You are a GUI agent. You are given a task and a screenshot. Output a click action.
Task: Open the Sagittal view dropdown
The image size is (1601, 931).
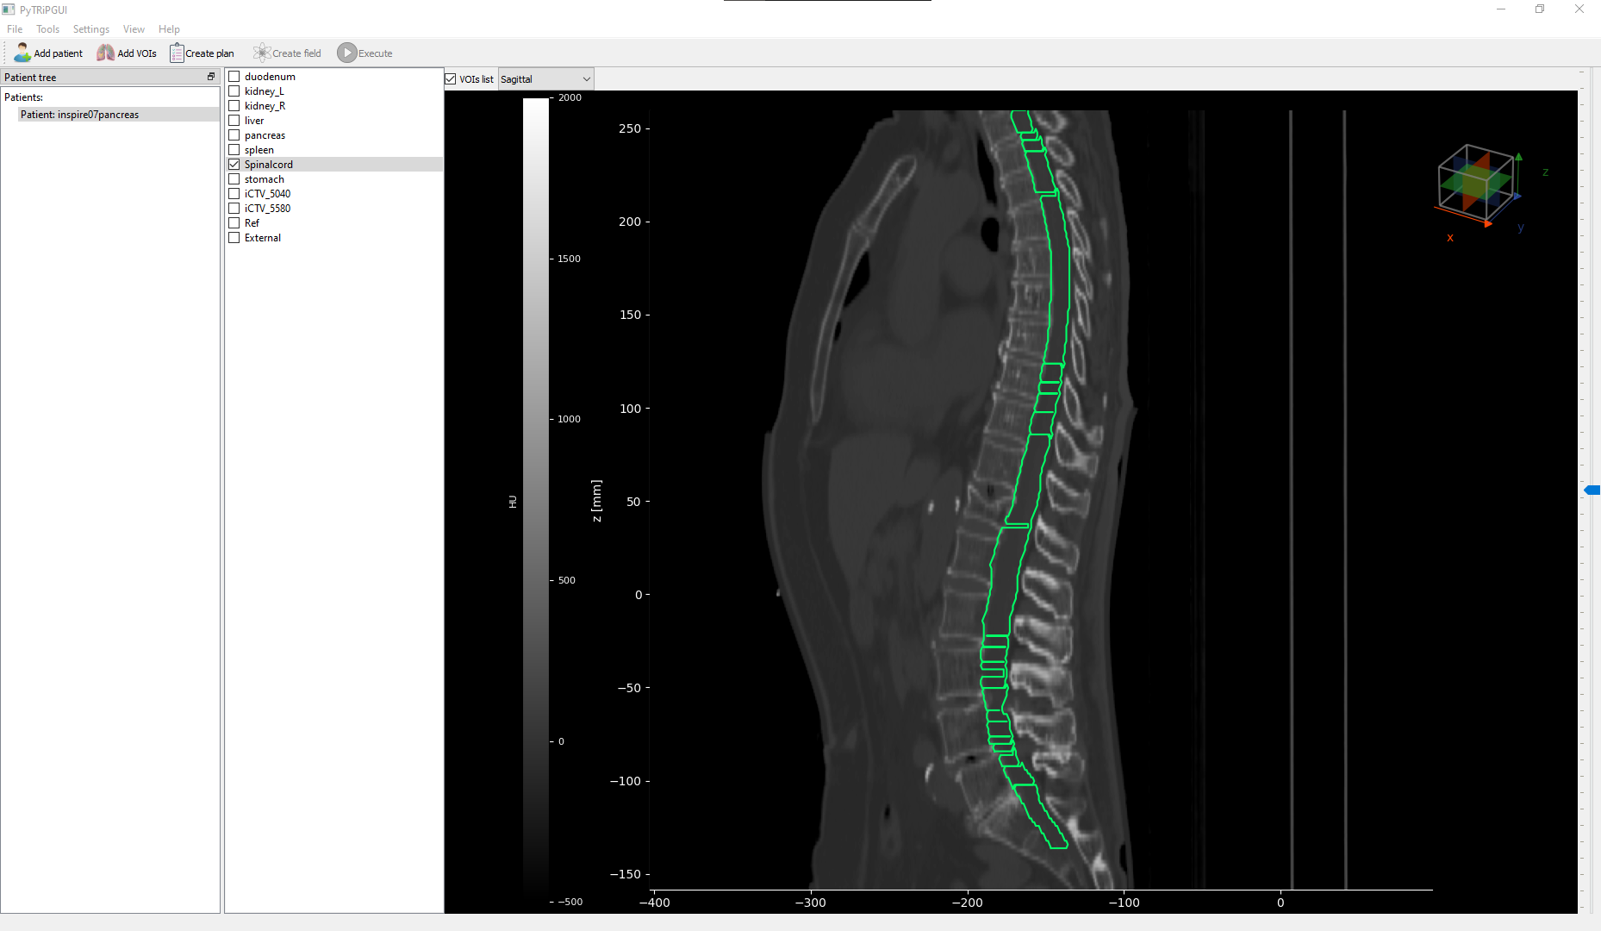pyautogui.click(x=545, y=78)
